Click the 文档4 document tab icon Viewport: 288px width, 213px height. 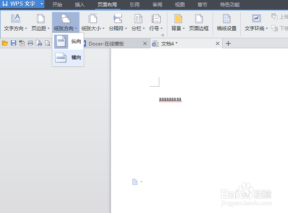155,43
